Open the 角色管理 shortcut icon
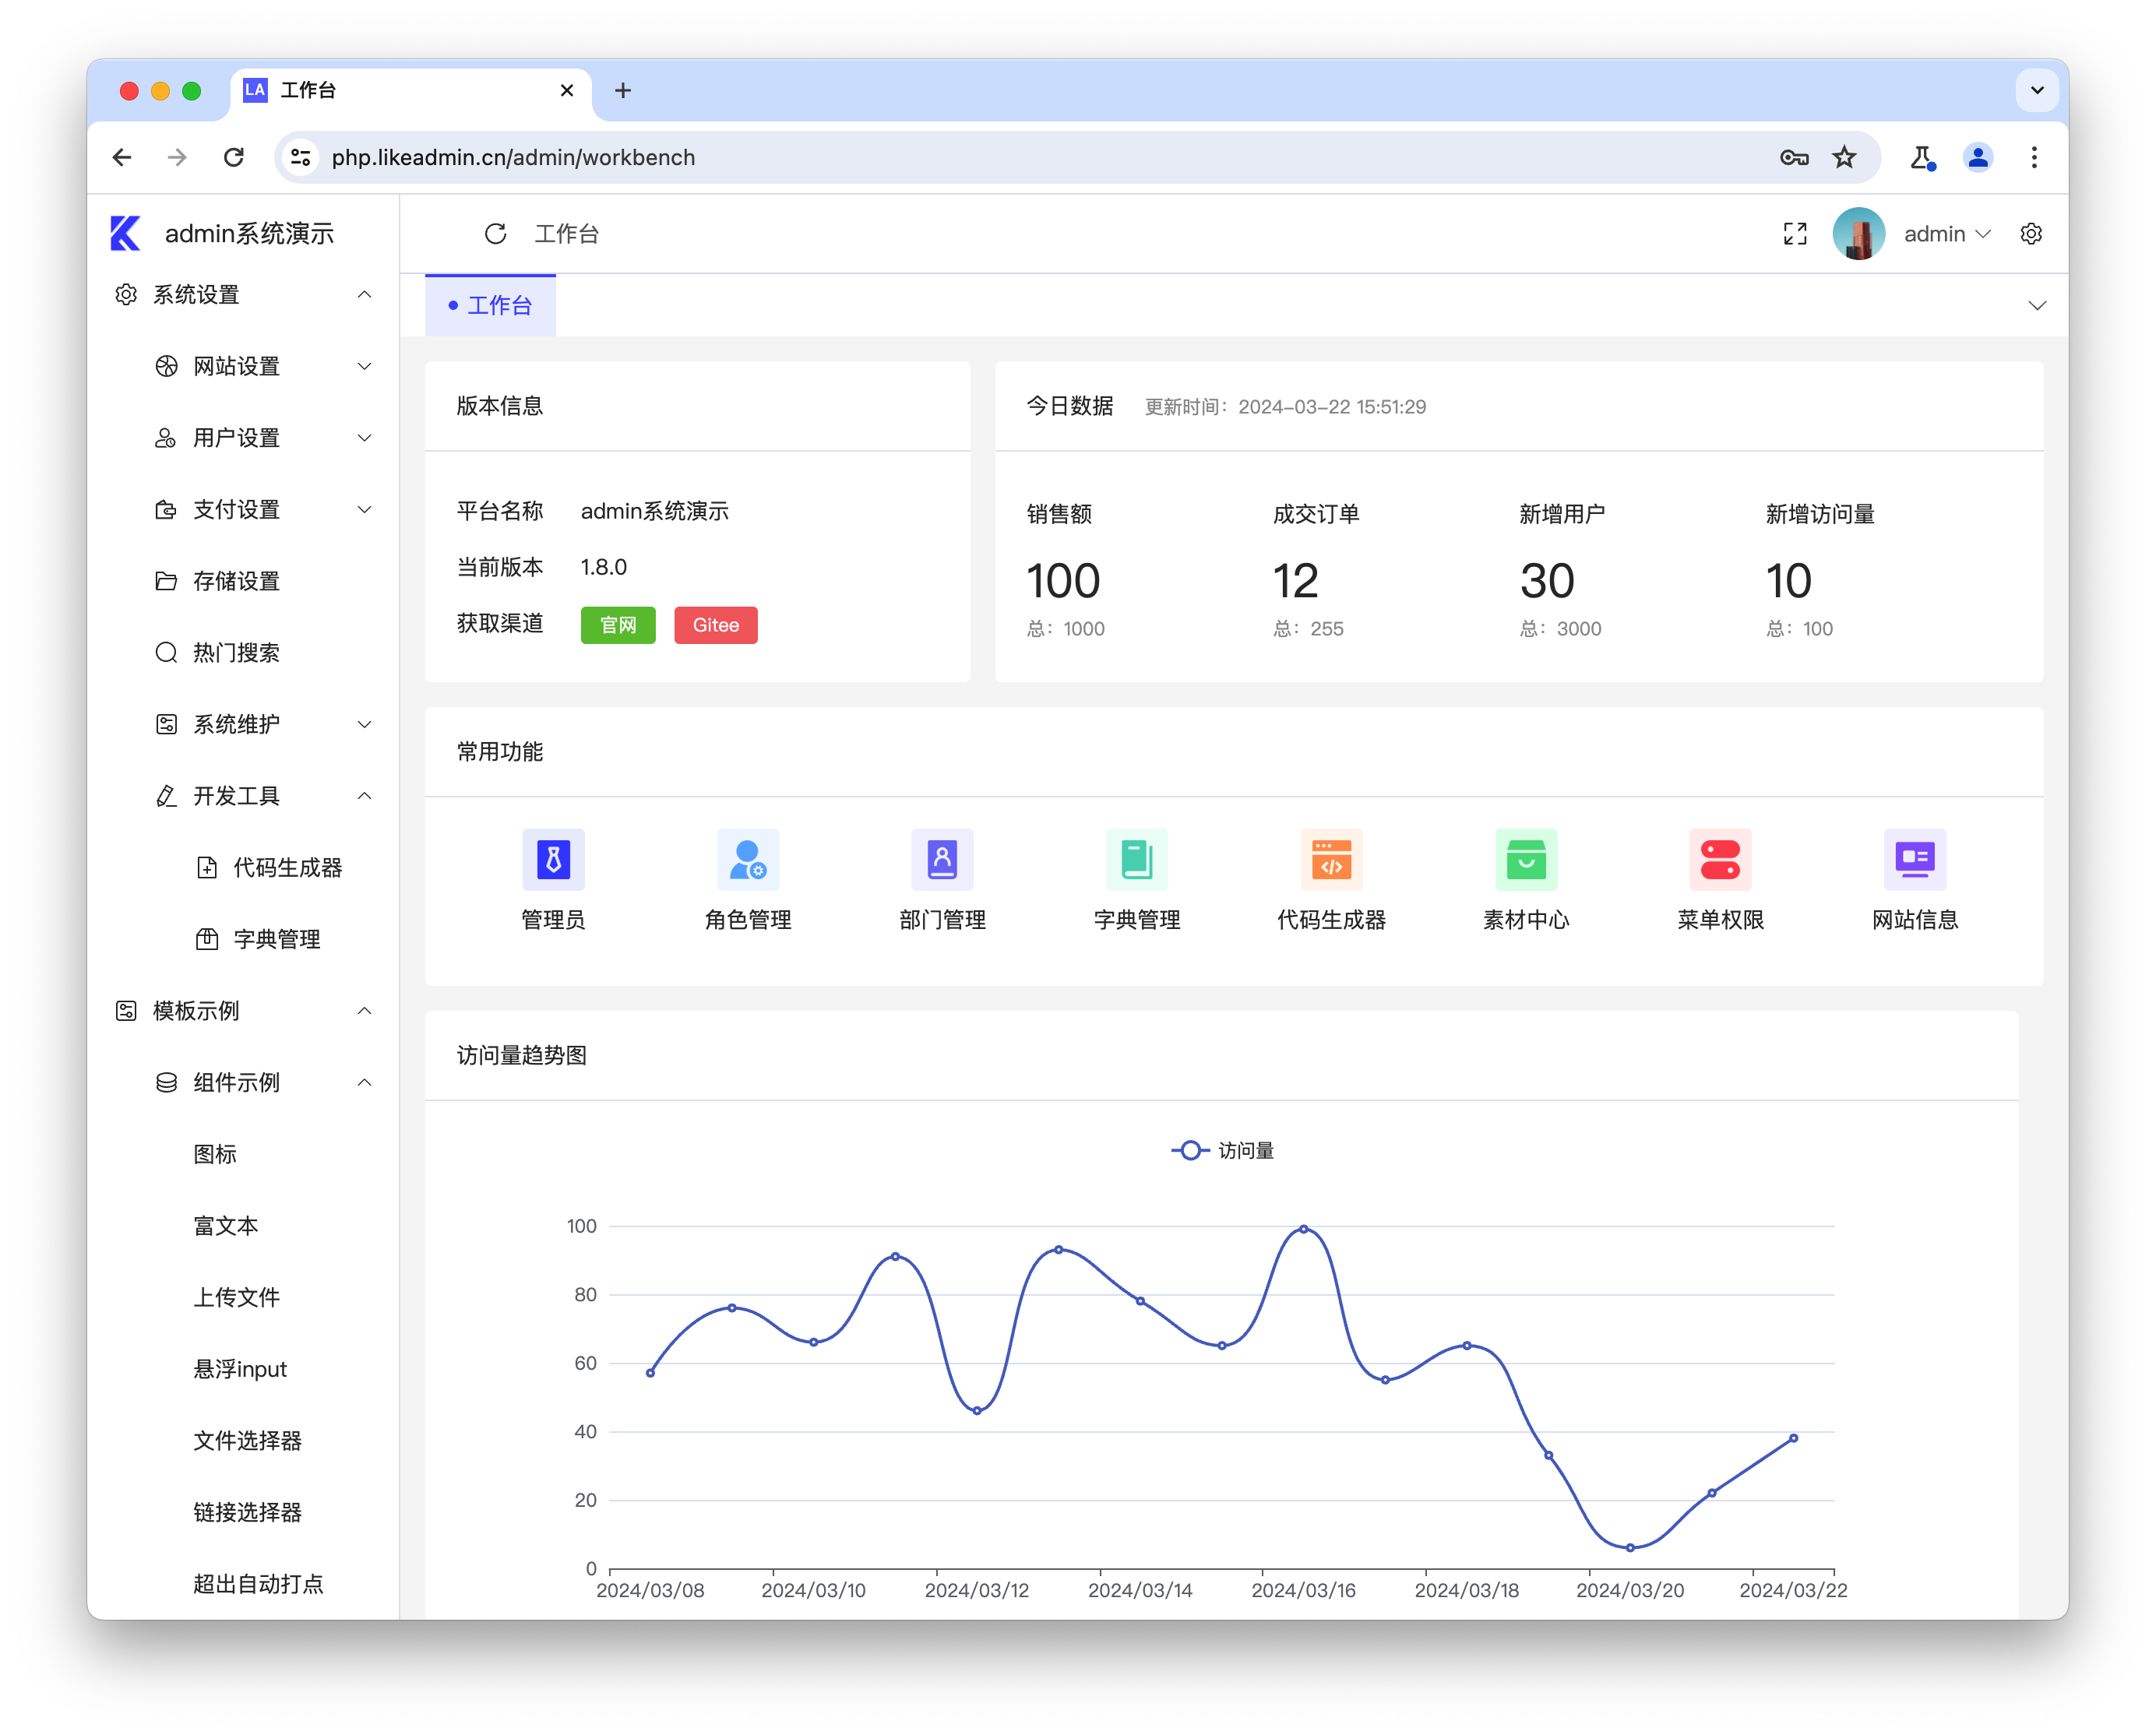The image size is (2156, 1735). [x=747, y=859]
